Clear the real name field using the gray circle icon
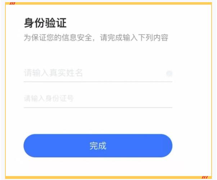Viewport: 217px width, 180px height. (169, 73)
